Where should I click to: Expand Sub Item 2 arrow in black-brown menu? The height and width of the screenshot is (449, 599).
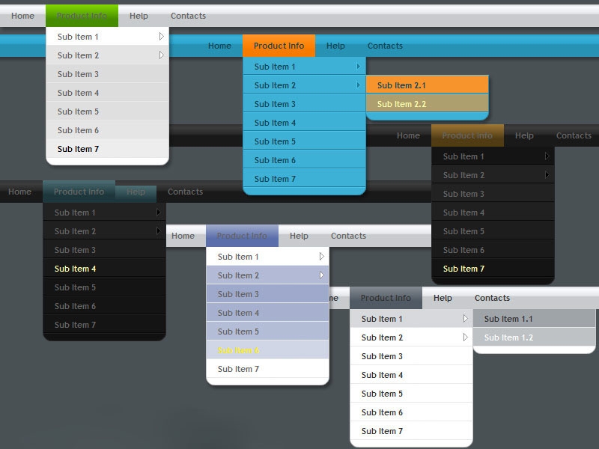pos(547,175)
